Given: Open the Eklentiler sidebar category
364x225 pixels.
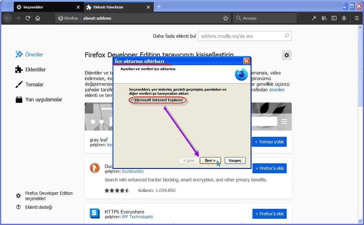Looking at the screenshot, I should (31, 69).
